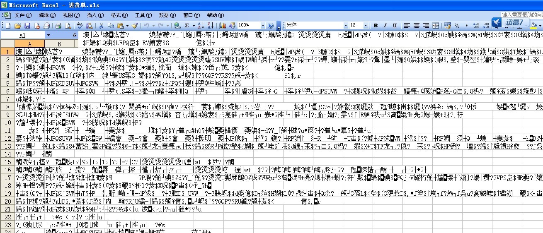Click the Undo arrow icon
The image size is (543, 233).
pyautogui.click(x=146, y=25)
